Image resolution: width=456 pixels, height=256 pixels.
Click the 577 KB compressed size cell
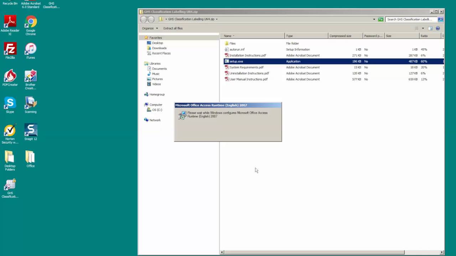(357, 79)
